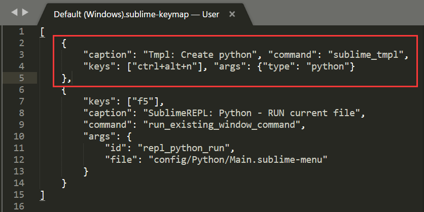
Task: Click line number 15 in gutter
Action: (19, 194)
